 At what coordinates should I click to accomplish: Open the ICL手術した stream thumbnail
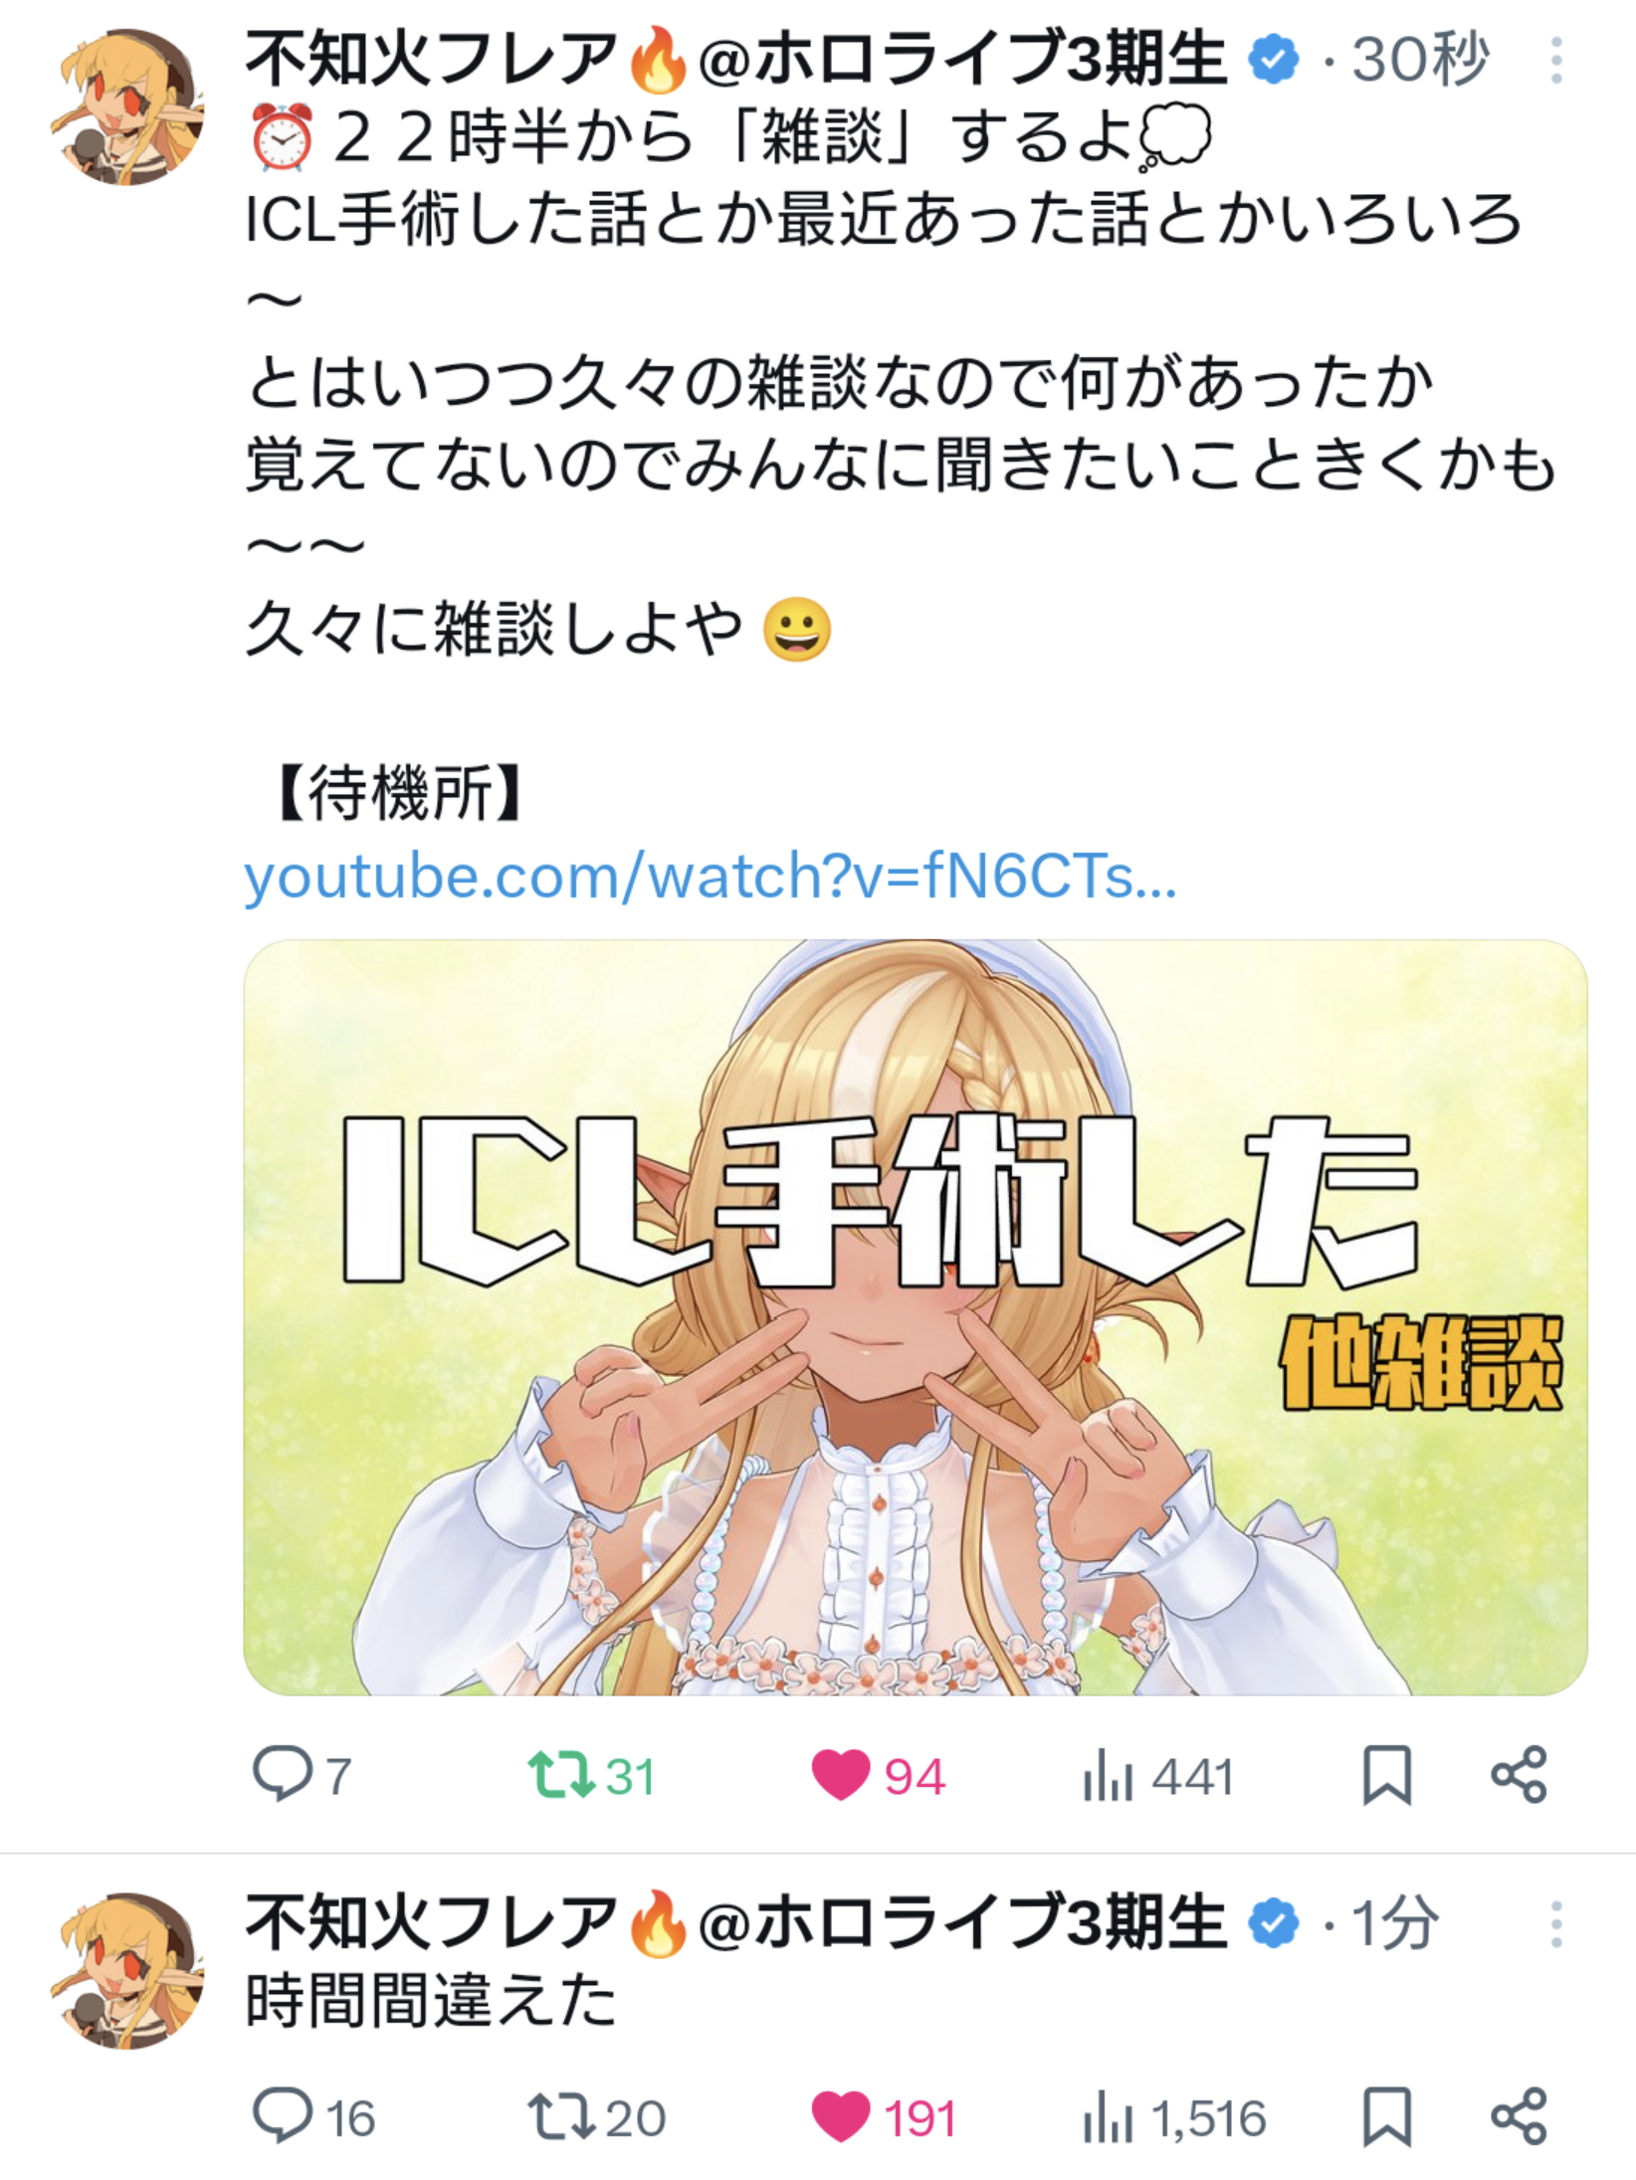click(916, 1317)
